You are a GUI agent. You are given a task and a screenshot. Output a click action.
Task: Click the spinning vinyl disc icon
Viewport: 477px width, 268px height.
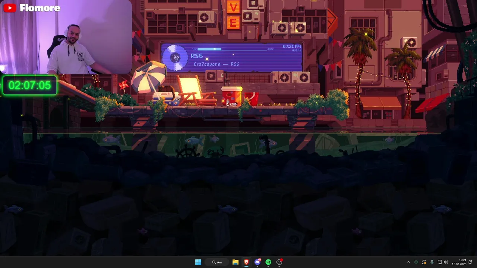(x=175, y=58)
